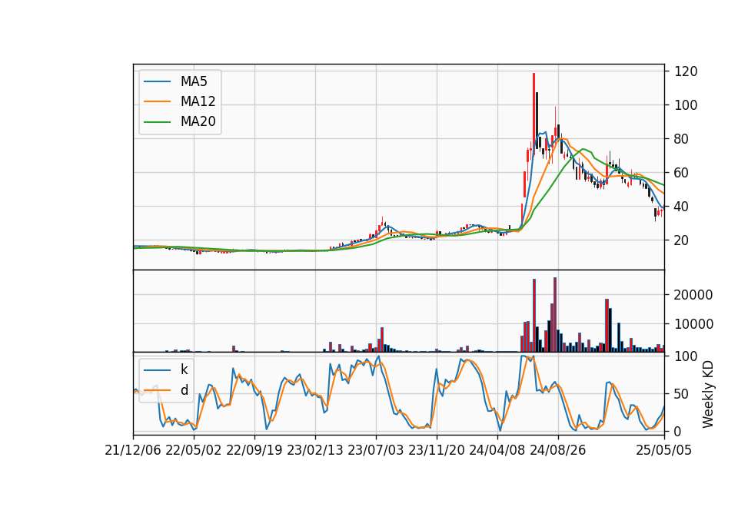Click the 23/02/13 date tick label
Image resolution: width=738 pixels, height=530 pixels.
point(315,450)
